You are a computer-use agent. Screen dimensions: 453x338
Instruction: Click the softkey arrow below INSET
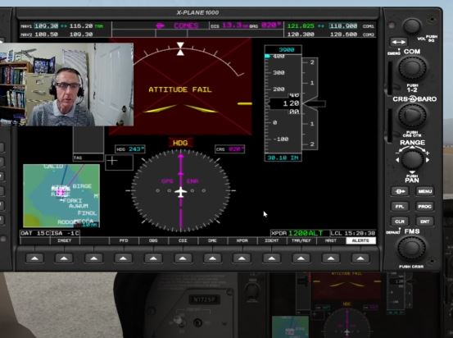(x=64, y=258)
